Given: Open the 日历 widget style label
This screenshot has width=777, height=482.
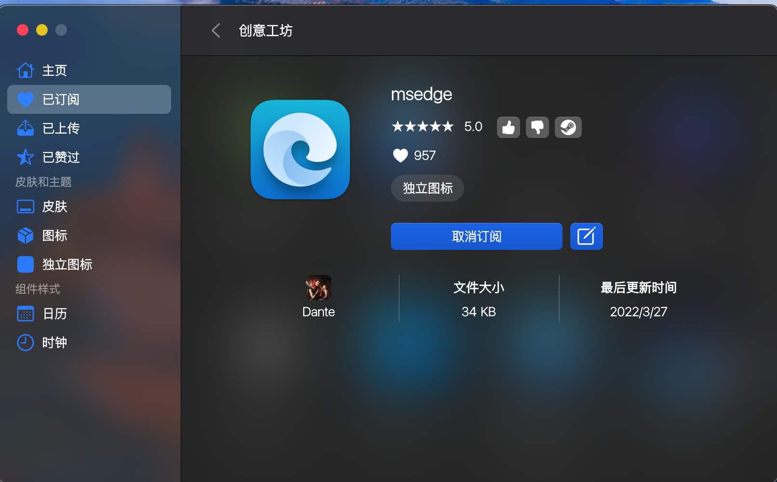Looking at the screenshot, I should 54,314.
